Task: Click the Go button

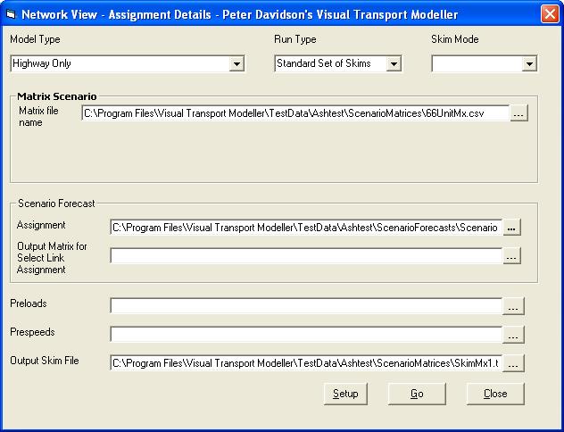Action: (x=417, y=394)
